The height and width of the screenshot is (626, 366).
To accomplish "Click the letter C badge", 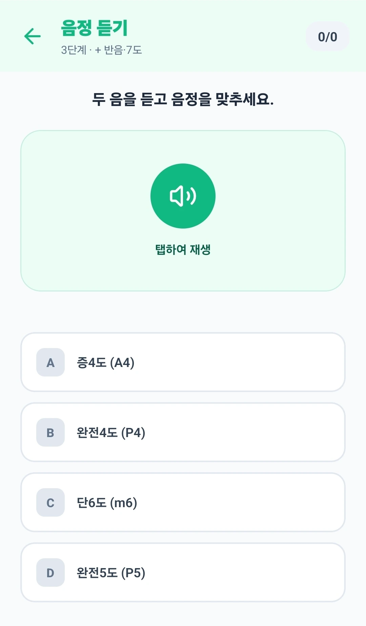I will click(x=50, y=503).
